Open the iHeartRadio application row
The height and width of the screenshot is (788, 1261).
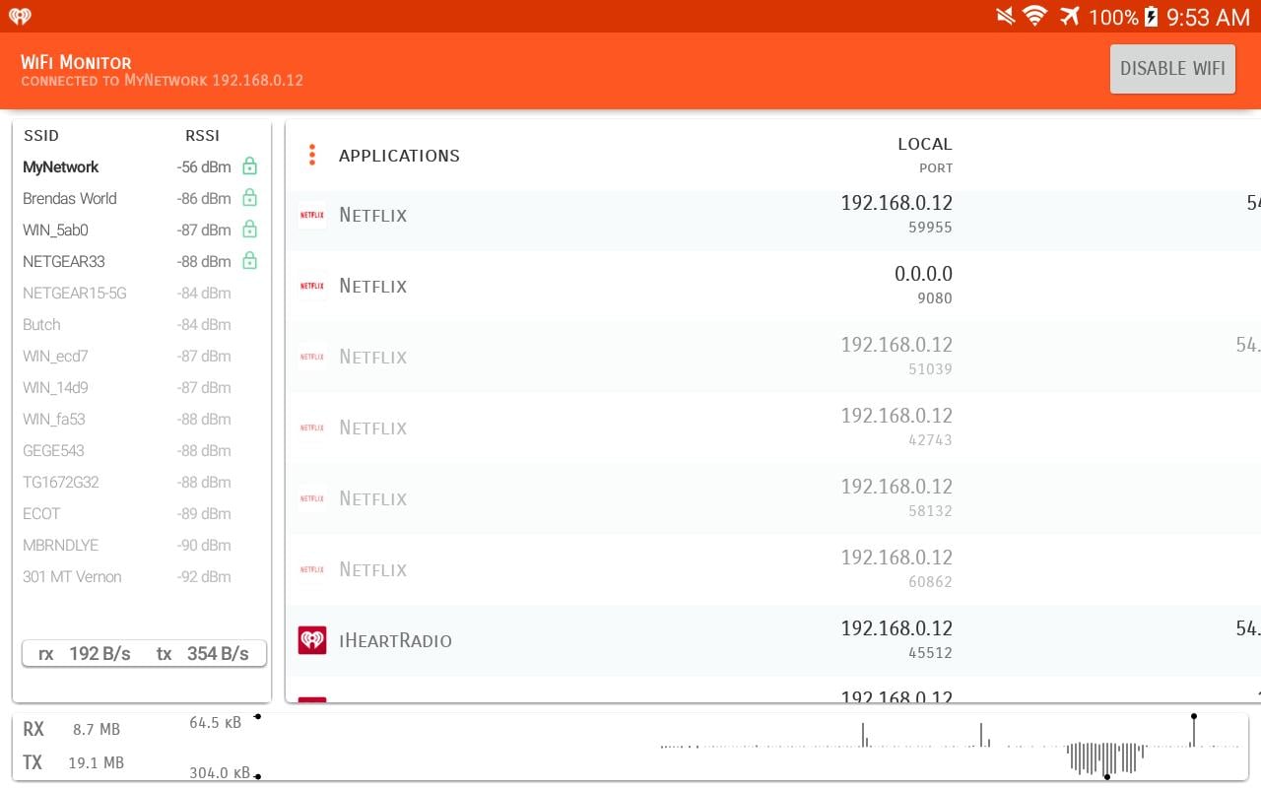773,640
